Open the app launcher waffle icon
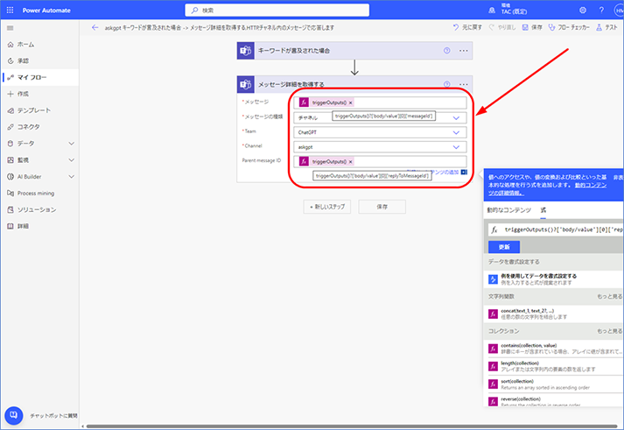The width and height of the screenshot is (624, 430). [x=10, y=10]
